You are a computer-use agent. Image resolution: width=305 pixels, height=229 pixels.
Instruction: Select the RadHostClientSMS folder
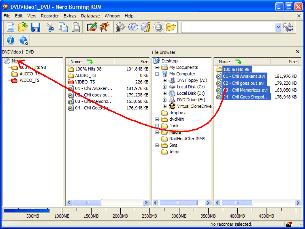(187, 139)
